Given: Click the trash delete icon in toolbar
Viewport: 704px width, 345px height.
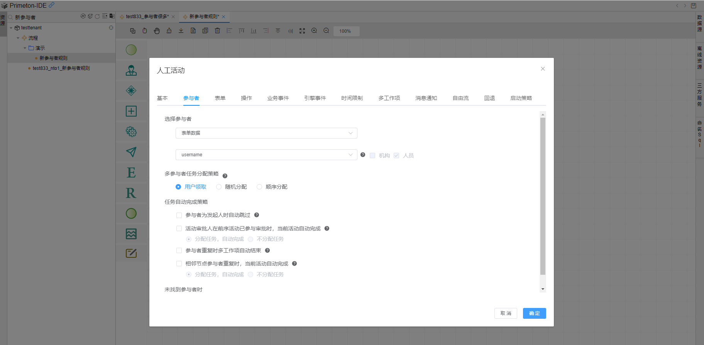Looking at the screenshot, I should coord(217,31).
